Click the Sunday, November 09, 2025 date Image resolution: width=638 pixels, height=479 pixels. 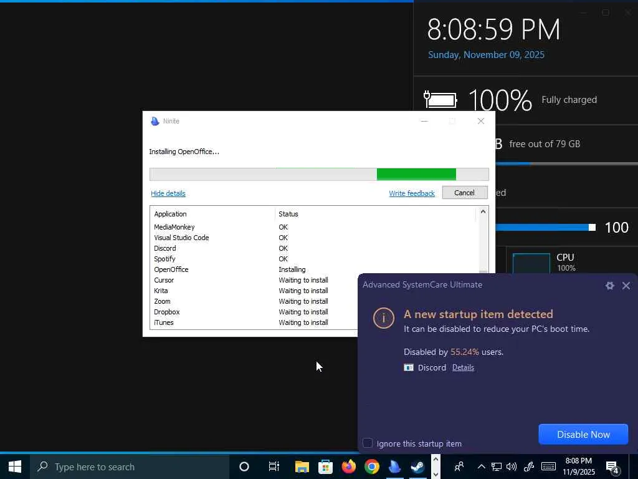tap(486, 55)
